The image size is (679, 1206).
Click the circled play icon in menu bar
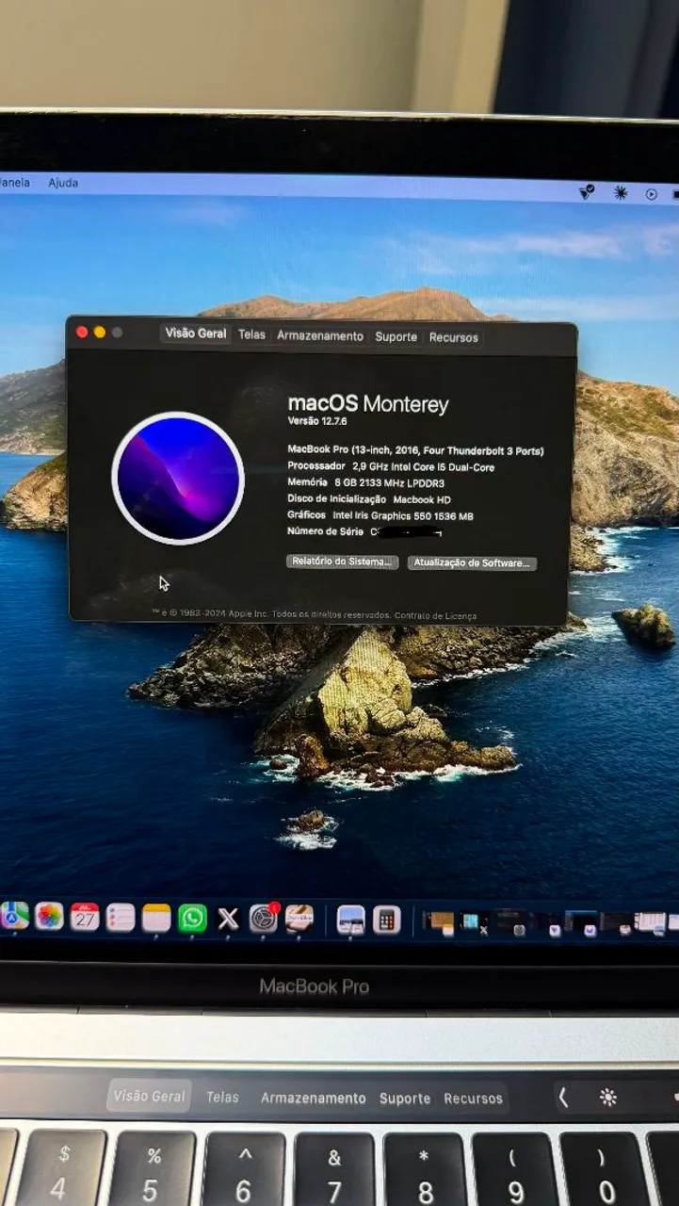(x=651, y=194)
